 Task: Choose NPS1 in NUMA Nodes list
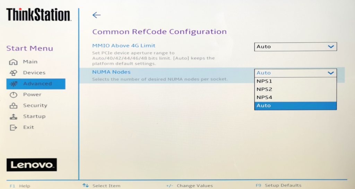click(295, 81)
